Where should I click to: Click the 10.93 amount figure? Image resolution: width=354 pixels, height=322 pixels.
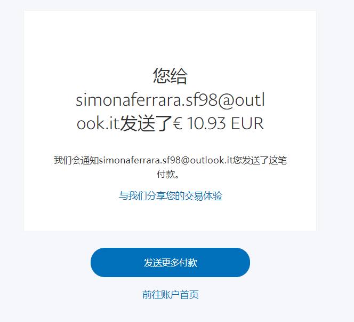point(206,123)
